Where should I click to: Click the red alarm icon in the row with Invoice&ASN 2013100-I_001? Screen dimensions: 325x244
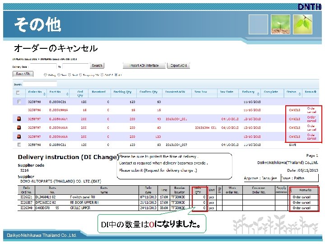click(19, 119)
